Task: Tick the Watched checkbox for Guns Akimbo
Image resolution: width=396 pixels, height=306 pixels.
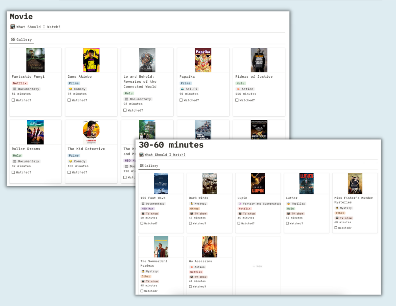Action: pyautogui.click(x=69, y=100)
